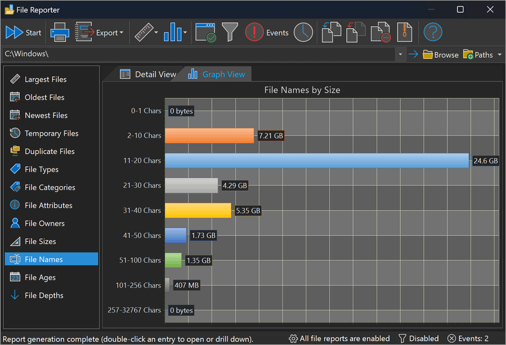Click the blue 11-20 Chars bar
Viewport: 506px width, 345px height.
coord(316,160)
